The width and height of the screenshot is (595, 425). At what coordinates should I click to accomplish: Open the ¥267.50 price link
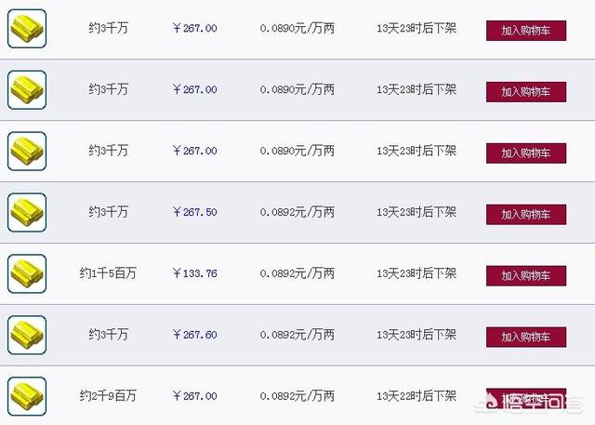[x=195, y=213]
